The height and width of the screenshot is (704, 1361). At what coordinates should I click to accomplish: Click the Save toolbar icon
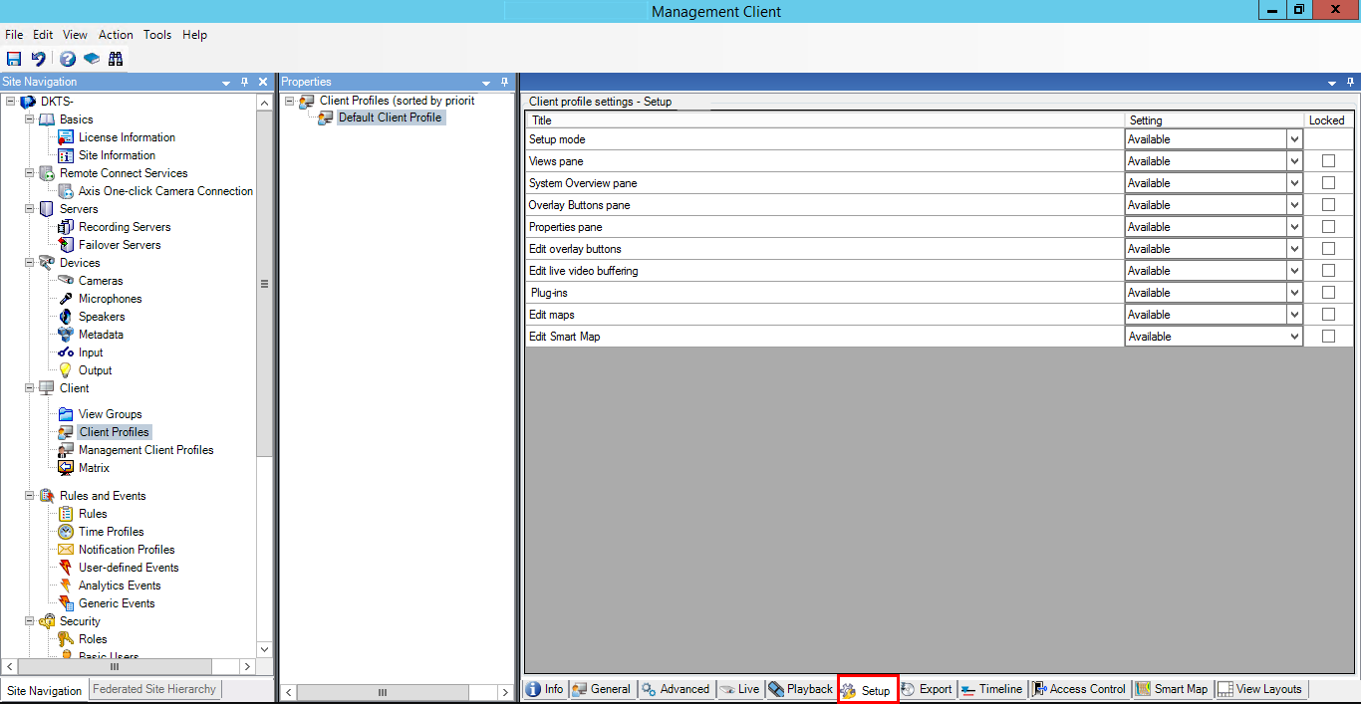click(14, 58)
